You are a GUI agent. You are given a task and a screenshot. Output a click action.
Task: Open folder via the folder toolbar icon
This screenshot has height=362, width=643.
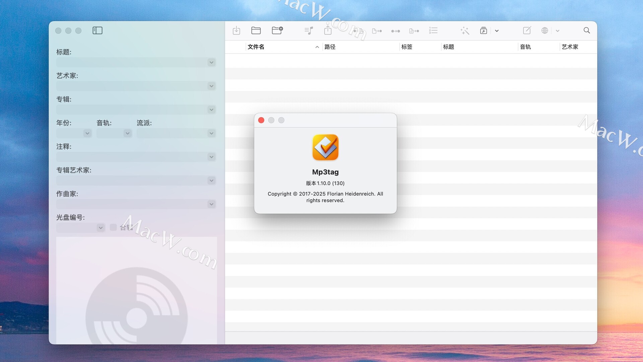coord(256,31)
